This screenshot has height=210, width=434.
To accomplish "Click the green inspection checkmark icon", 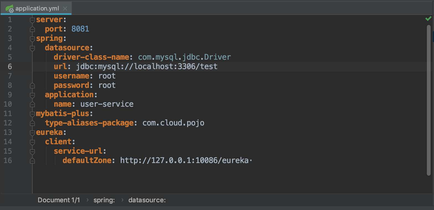I will [x=428, y=19].
